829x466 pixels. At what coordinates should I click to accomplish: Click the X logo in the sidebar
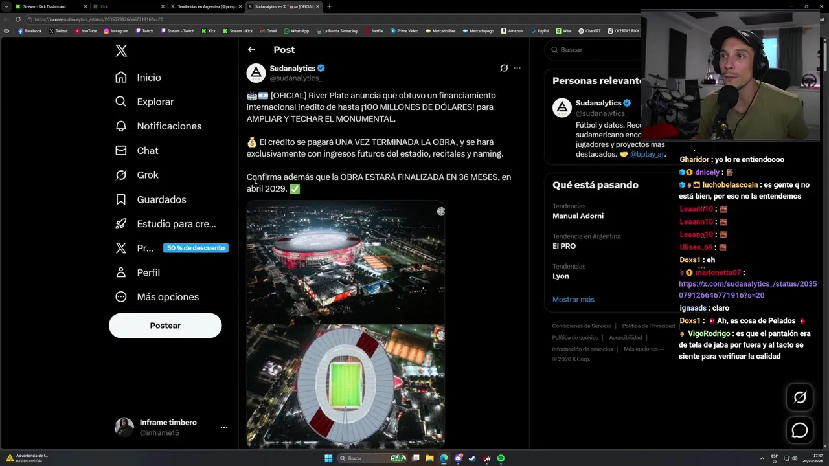(121, 51)
